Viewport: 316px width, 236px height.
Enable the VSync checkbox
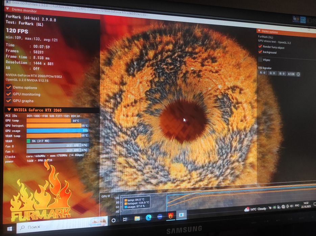pos(260,59)
